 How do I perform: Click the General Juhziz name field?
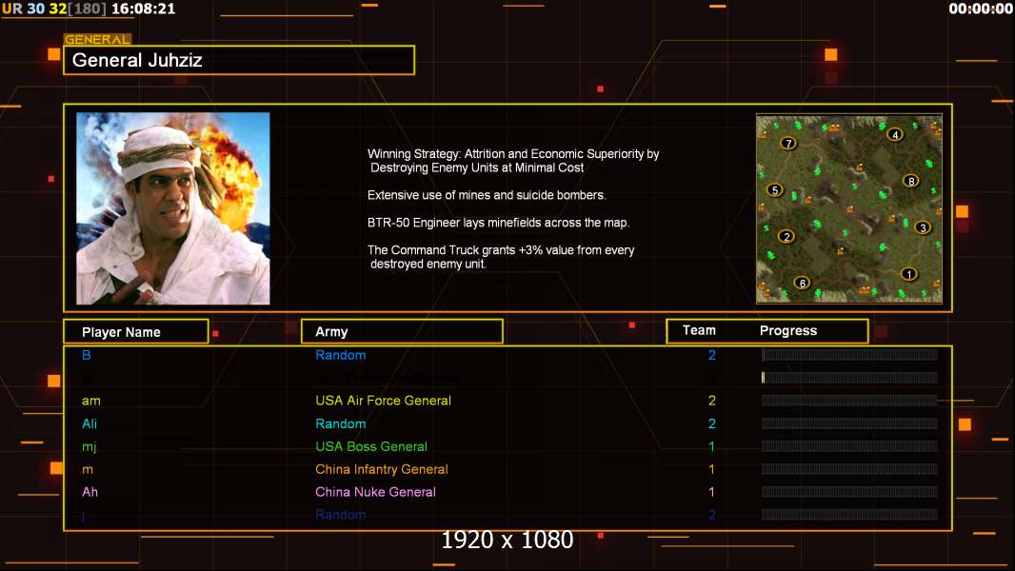click(239, 60)
